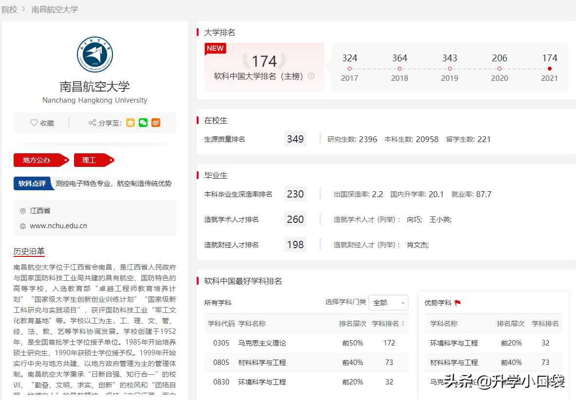Share via the WeChat icon
The image size is (576, 400).
(x=143, y=123)
